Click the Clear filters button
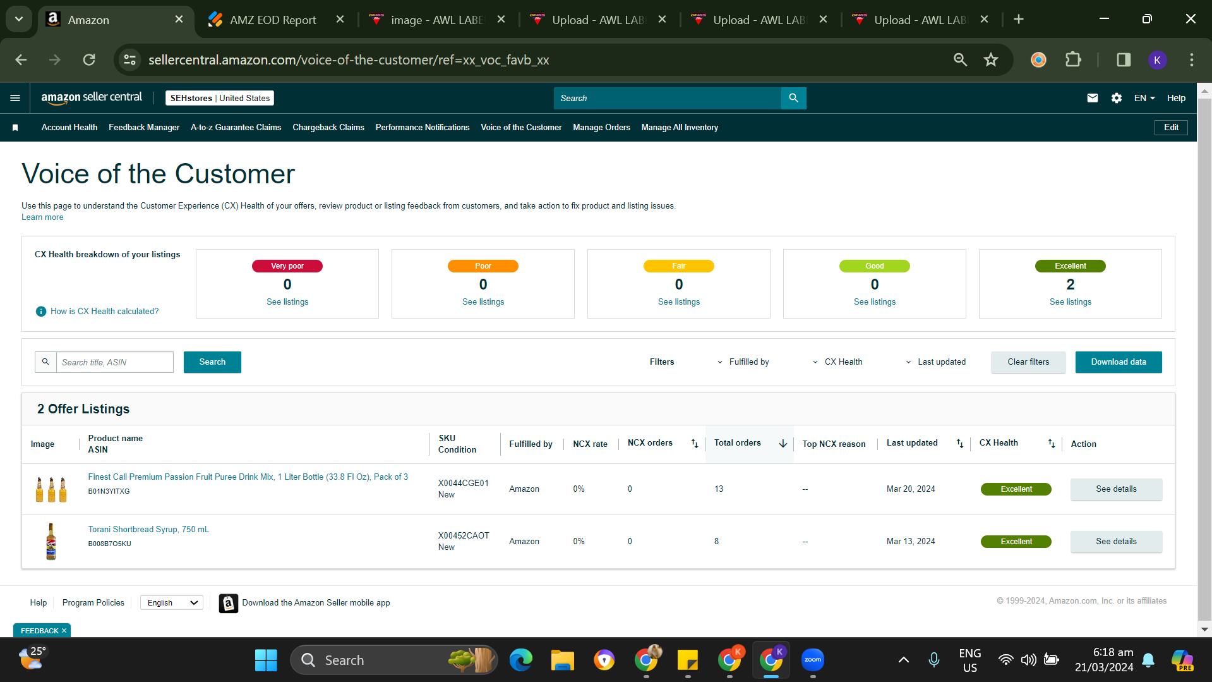The image size is (1212, 682). (1028, 362)
